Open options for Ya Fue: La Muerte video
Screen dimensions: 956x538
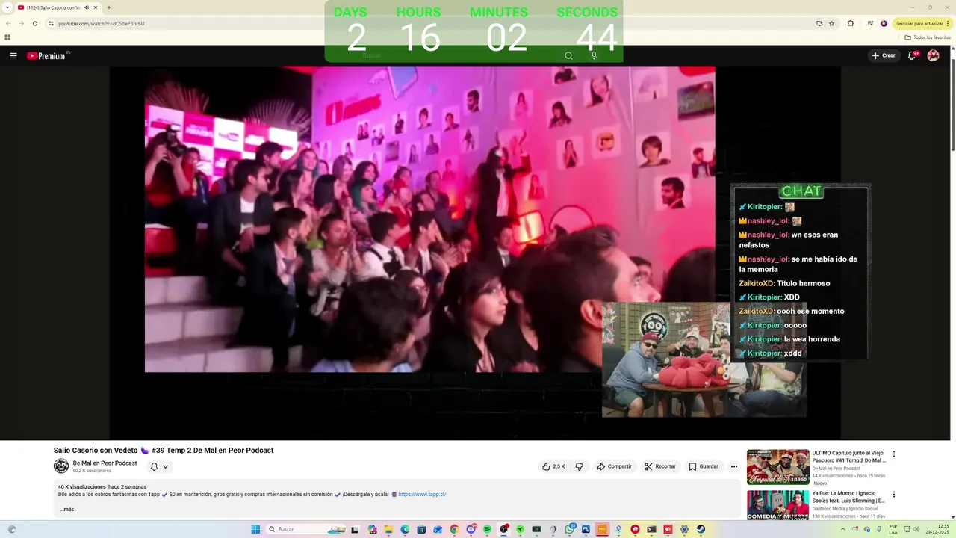click(x=893, y=494)
